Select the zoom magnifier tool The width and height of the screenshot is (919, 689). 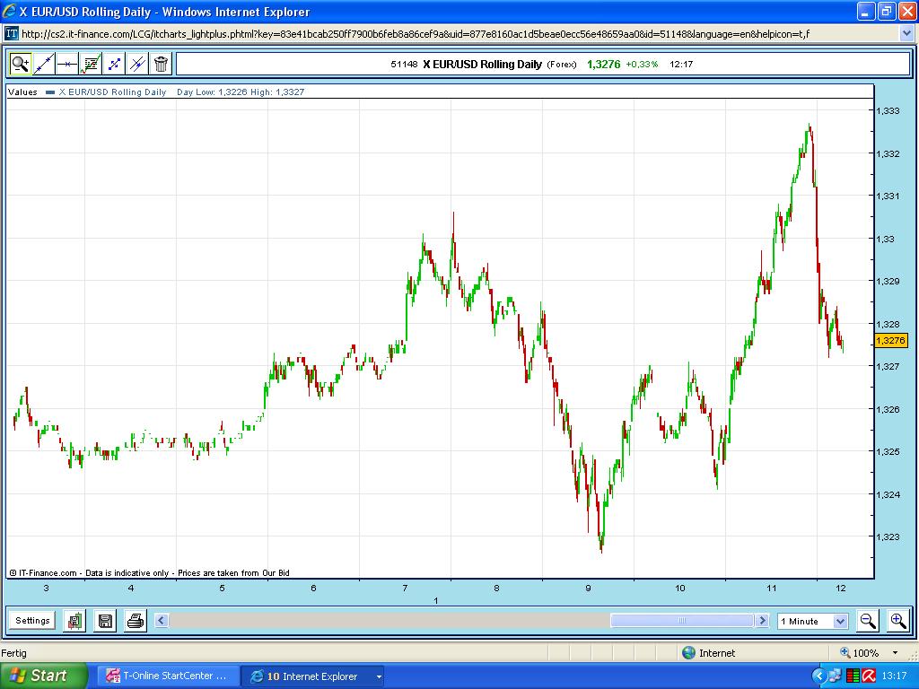pos(20,64)
